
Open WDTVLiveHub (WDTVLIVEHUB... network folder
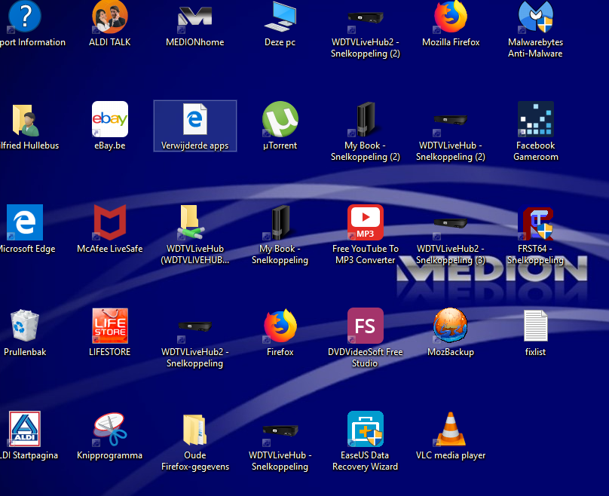coord(191,222)
